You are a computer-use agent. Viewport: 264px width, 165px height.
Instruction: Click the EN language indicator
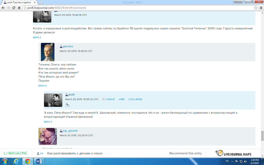227,161
